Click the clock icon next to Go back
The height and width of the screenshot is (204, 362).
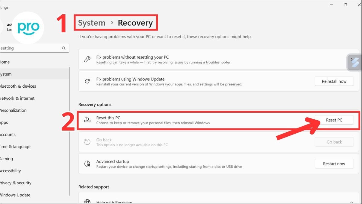87,142
